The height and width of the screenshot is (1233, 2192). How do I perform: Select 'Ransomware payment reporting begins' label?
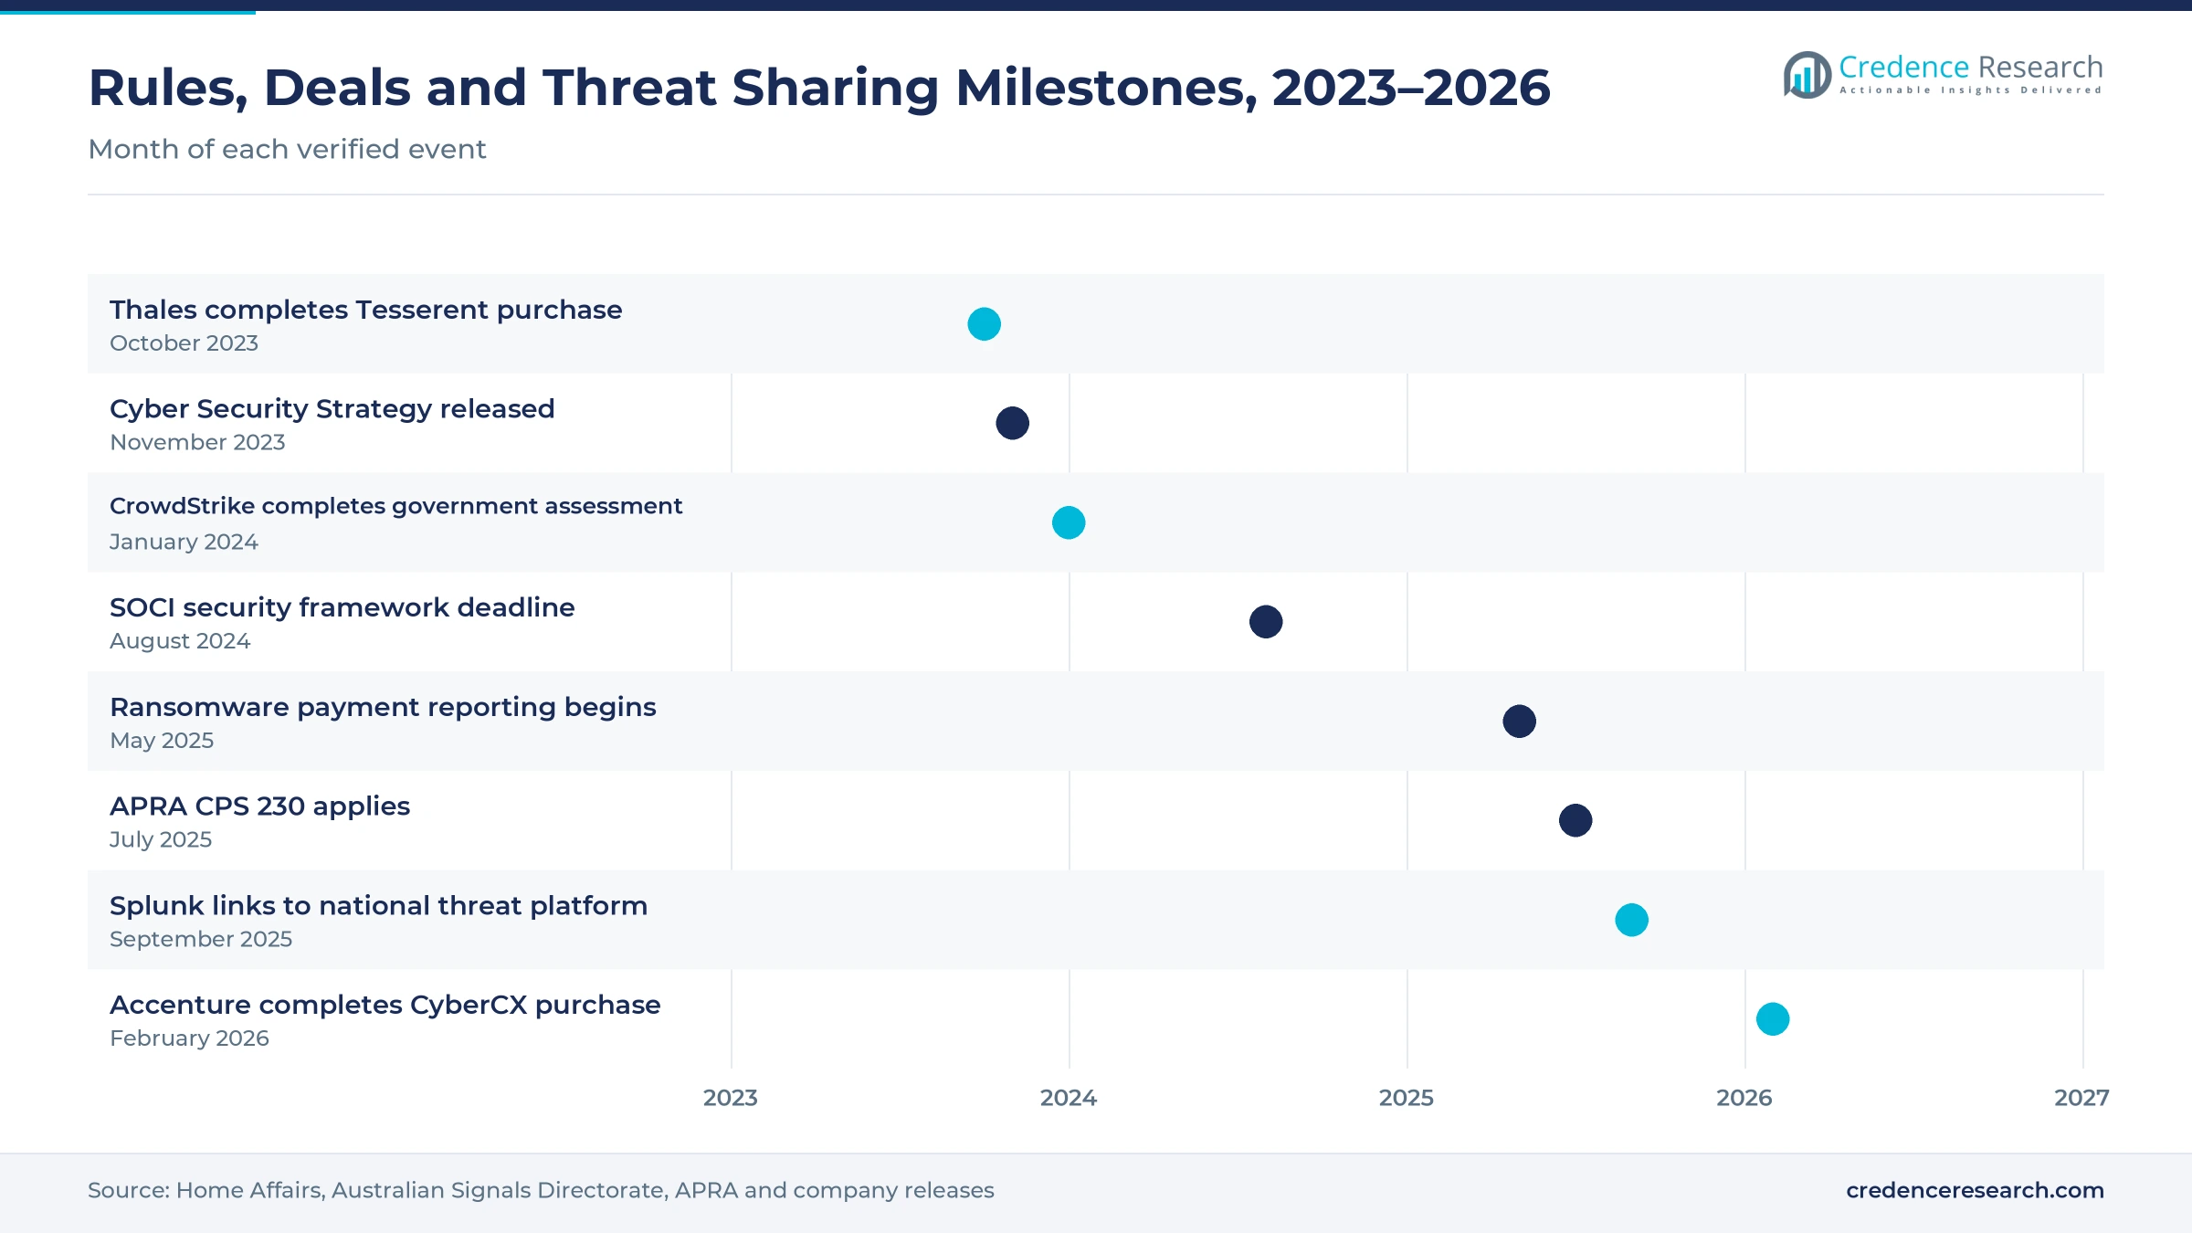click(x=383, y=707)
